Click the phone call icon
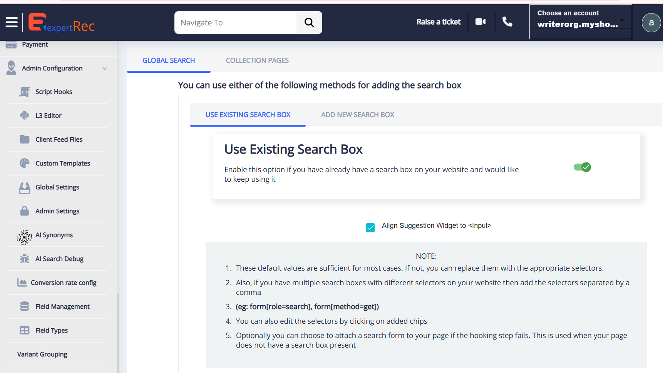663x373 pixels. [507, 22]
